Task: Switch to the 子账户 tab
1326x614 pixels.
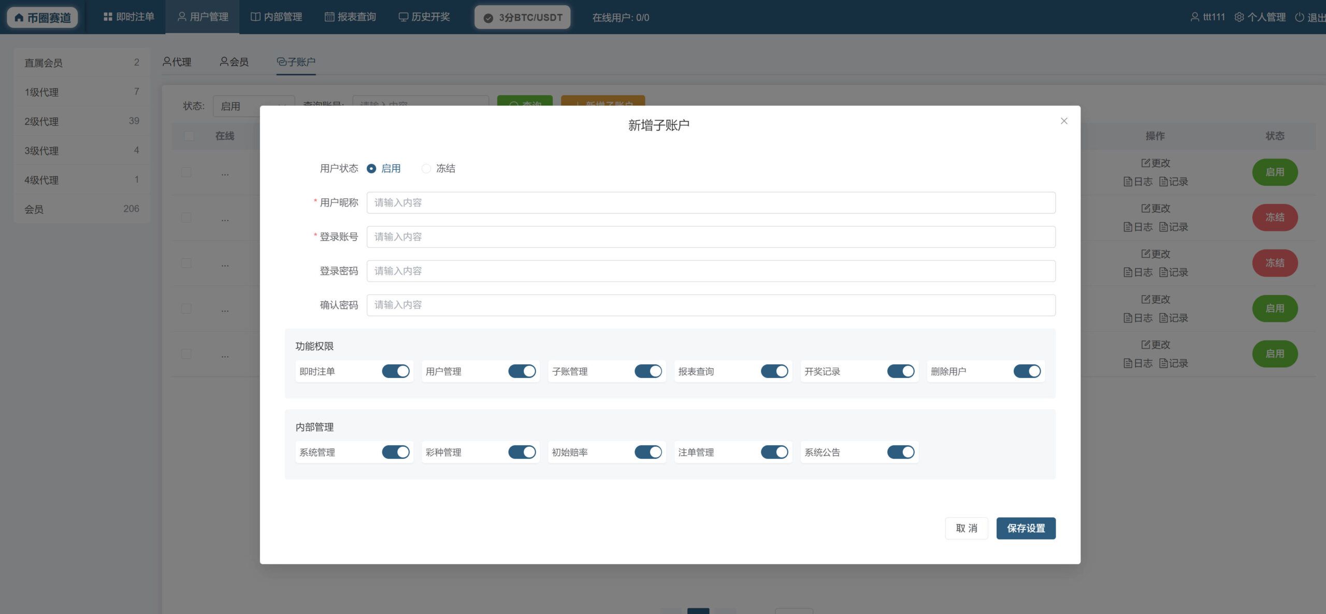Action: click(x=296, y=62)
